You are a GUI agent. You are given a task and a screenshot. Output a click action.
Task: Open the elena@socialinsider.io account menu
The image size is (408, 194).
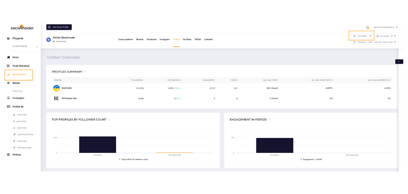[385, 27]
